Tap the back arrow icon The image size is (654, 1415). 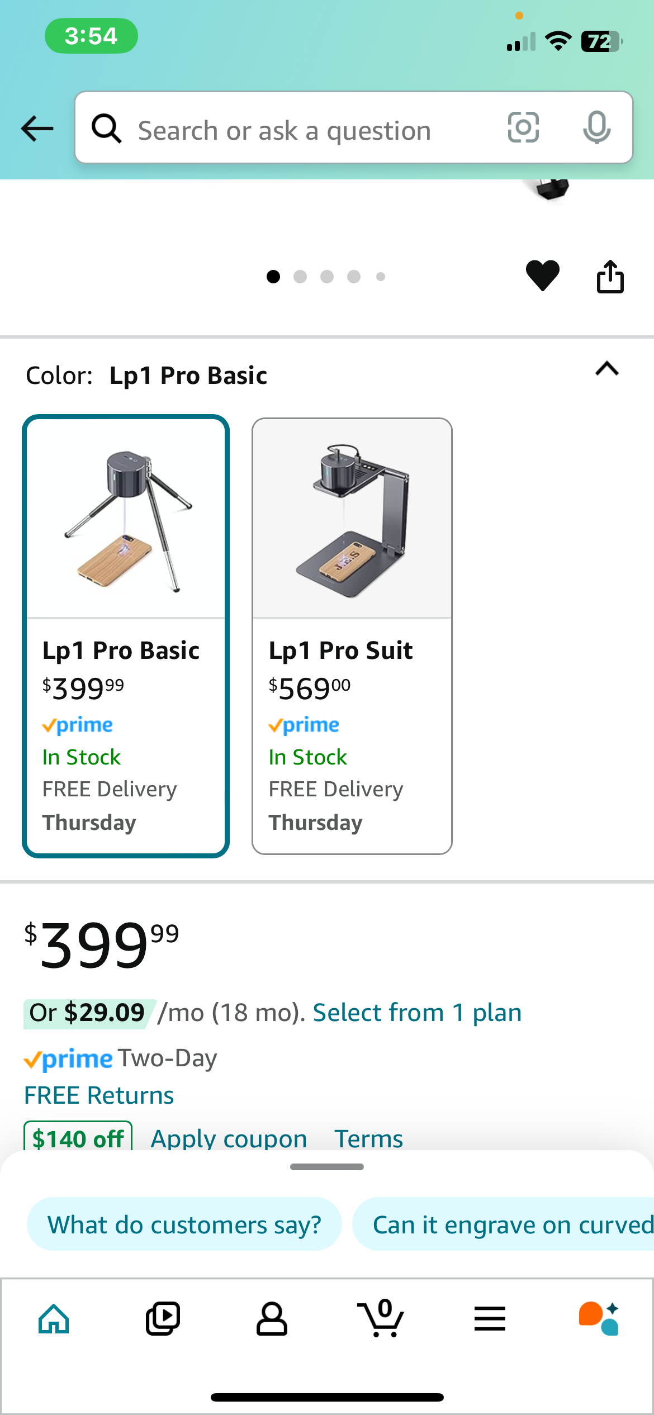[x=37, y=129]
